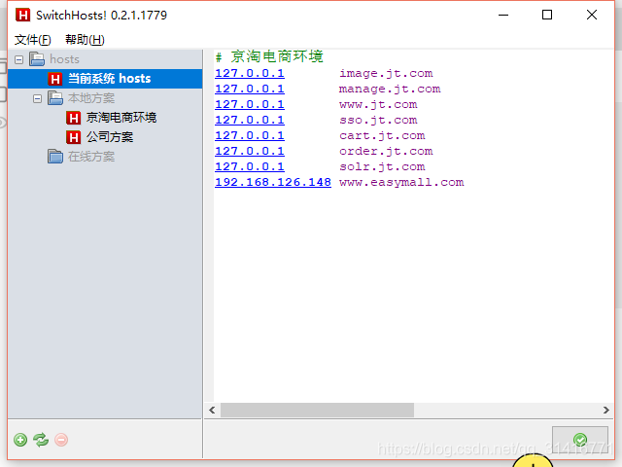Click the image.jt.com hostname text
622x467 pixels.
pyautogui.click(x=386, y=74)
